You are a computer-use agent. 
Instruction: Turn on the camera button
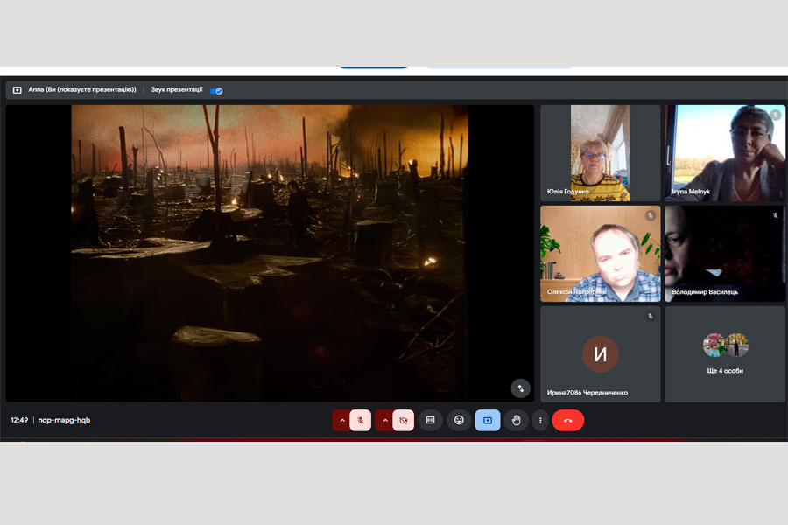pos(403,421)
